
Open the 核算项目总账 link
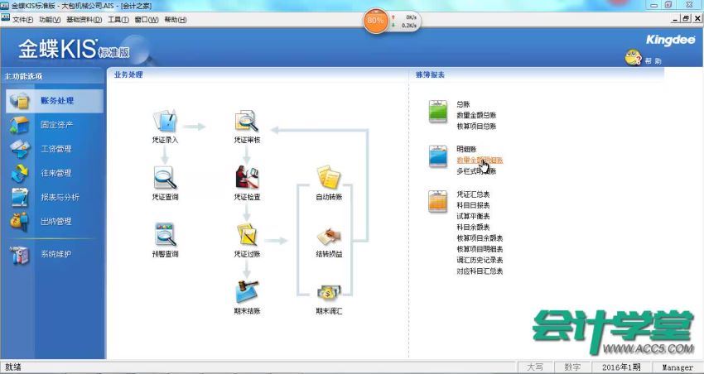[476, 127]
